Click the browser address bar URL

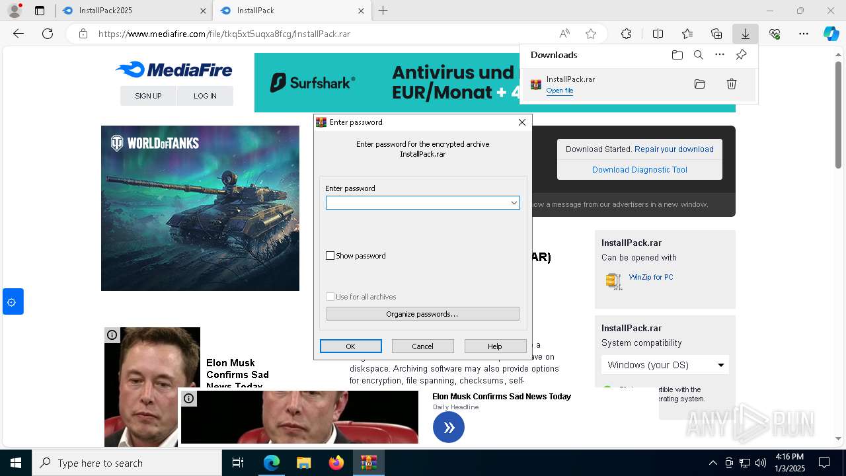coord(225,34)
